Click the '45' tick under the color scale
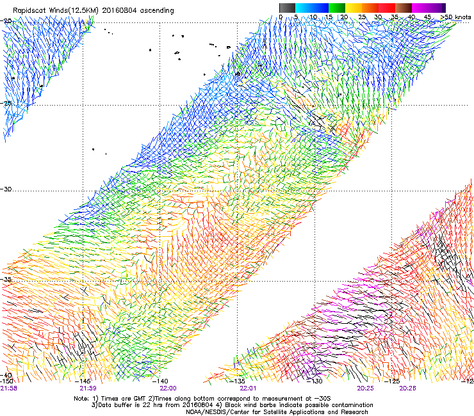This screenshot has height=416, width=474. tap(427, 17)
